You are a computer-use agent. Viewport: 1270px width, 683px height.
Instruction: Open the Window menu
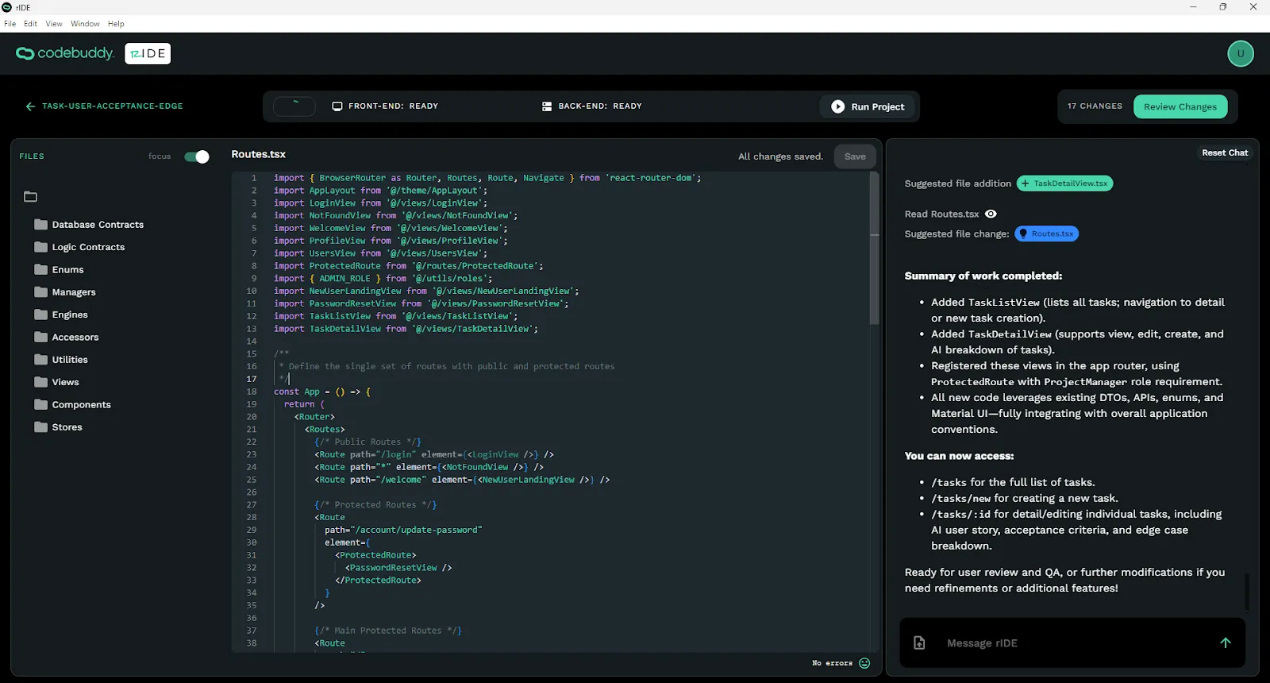[x=85, y=24]
